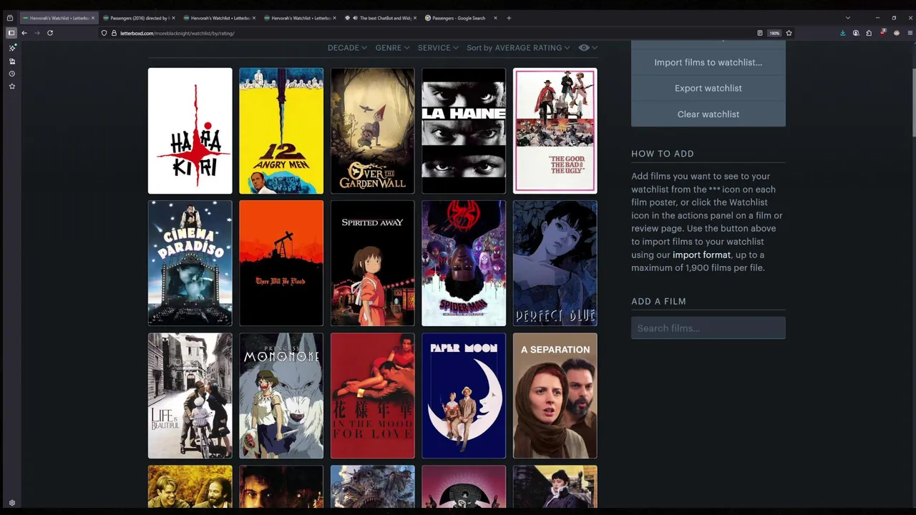The image size is (916, 515).
Task: Open the bookmarks star sidebar icon
Action: coord(11,87)
